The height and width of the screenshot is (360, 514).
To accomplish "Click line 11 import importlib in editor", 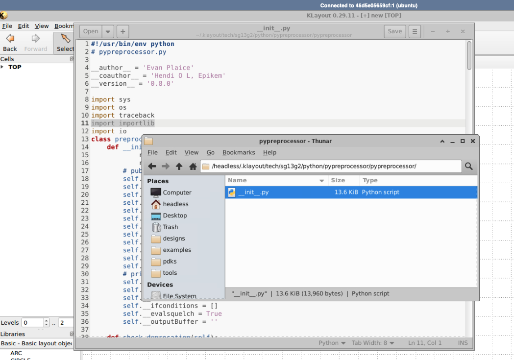I will coord(122,123).
